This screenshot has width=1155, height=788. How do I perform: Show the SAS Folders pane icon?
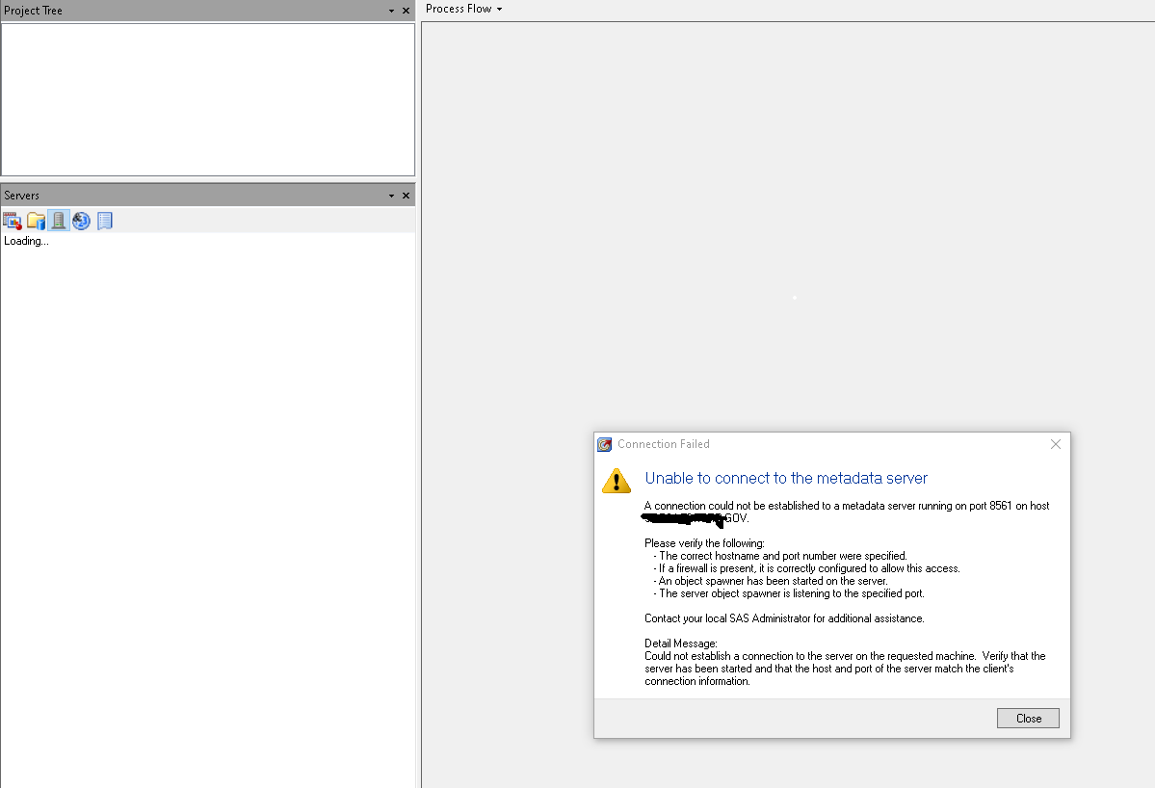click(36, 221)
